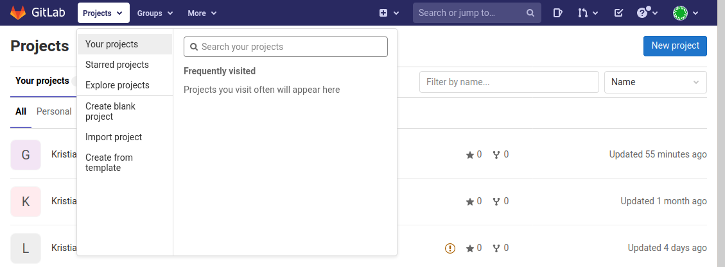The height and width of the screenshot is (267, 725).
Task: Click the GitLab fox logo
Action: coord(18,13)
